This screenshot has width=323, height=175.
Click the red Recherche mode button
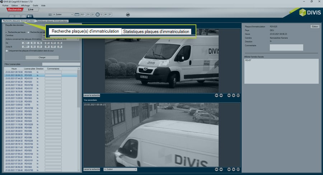15,9
